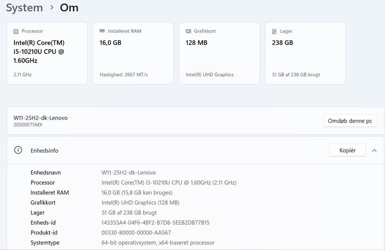Click the Enhedsinfo section title
The height and width of the screenshot is (250, 385).
coord(45,151)
